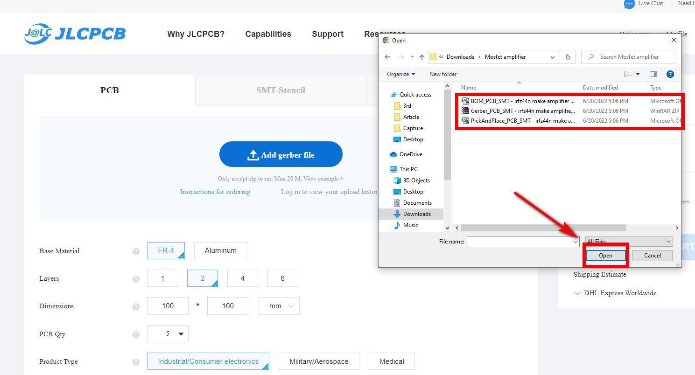
Task: Open the Support menu
Action: click(x=328, y=34)
